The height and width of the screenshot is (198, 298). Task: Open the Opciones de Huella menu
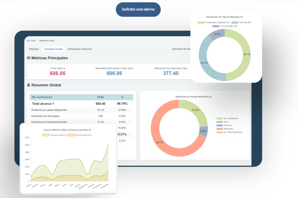(x=181, y=49)
